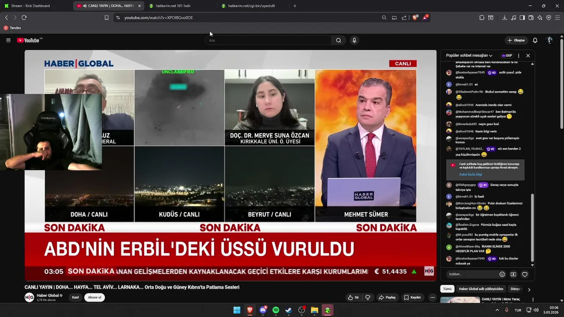Open the Brave VPN shield icon
This screenshot has width=564, height=317.
tap(549, 18)
